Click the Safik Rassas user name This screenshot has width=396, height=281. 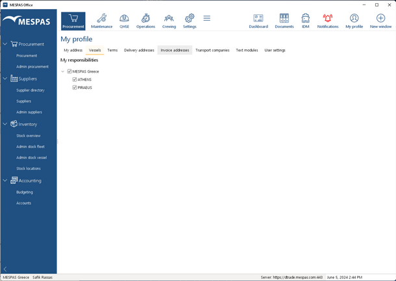42,277
